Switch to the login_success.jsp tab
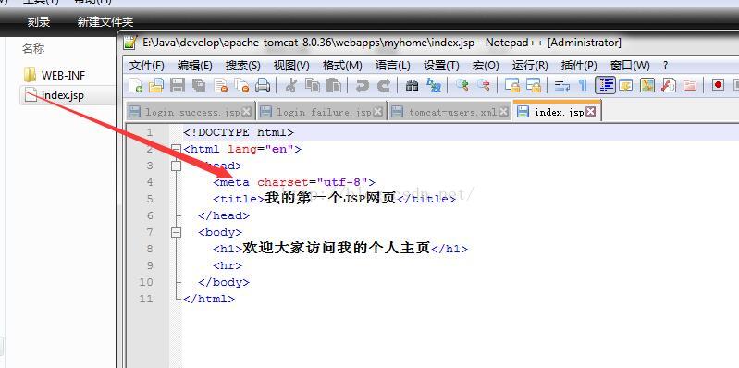 pos(191,112)
